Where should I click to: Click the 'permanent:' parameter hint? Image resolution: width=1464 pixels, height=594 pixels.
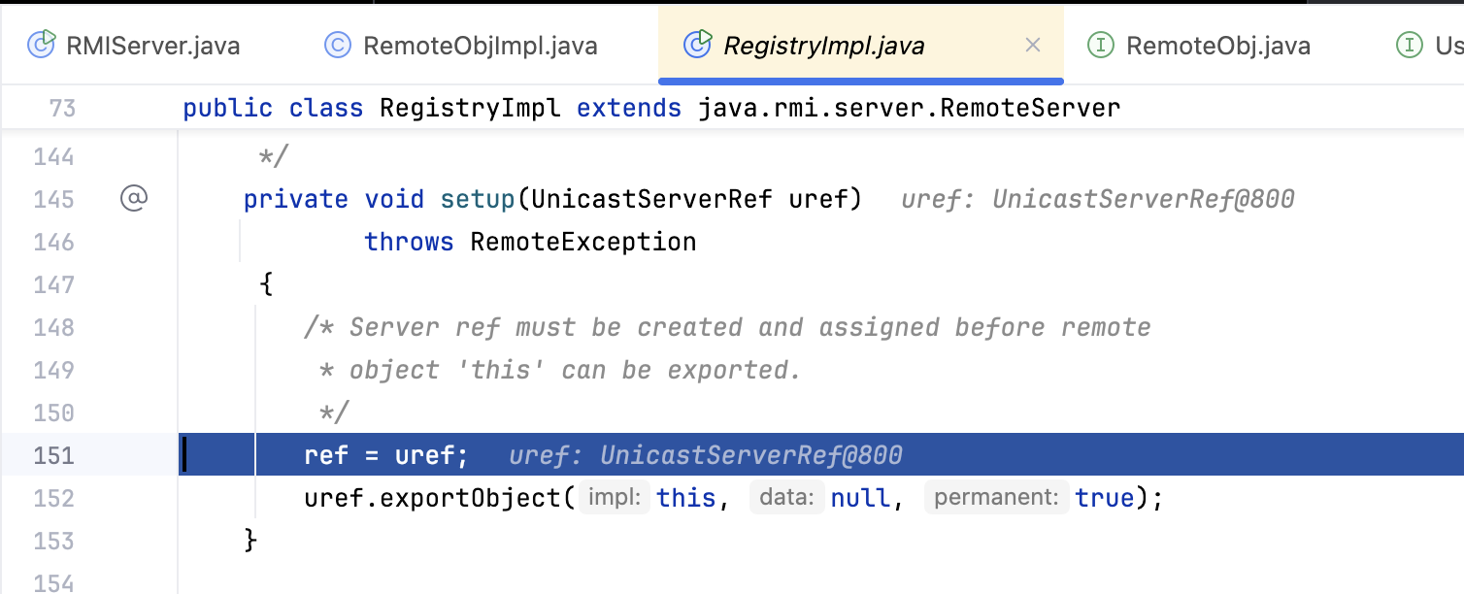996,498
